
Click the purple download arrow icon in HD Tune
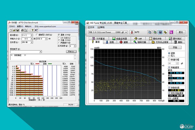(171, 32)
